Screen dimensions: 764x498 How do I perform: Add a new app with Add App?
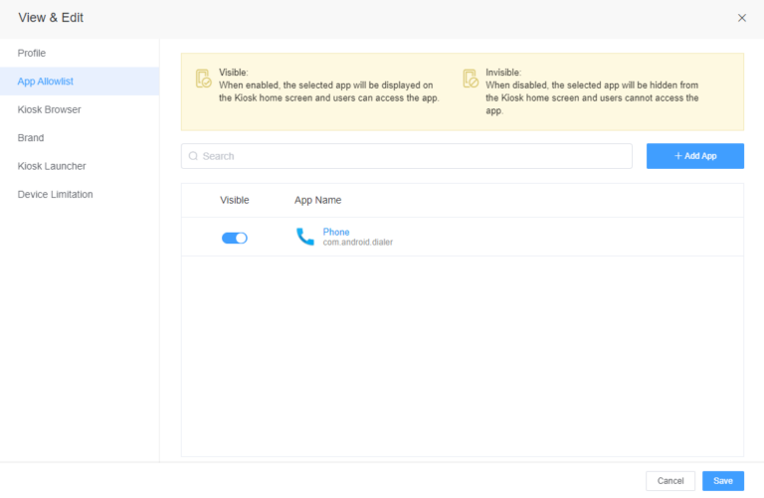pos(694,156)
